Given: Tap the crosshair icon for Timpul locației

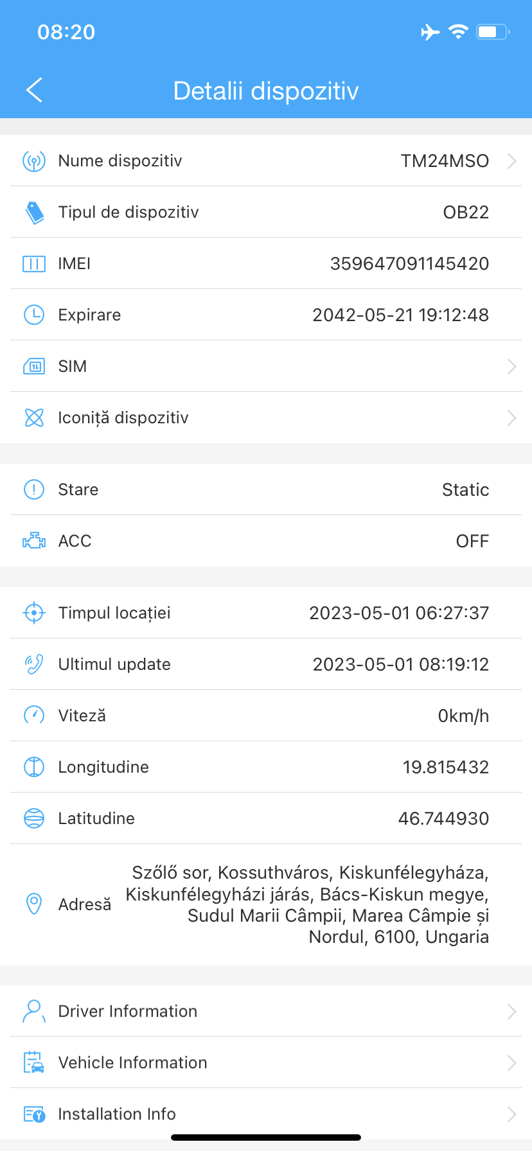Looking at the screenshot, I should (x=34, y=613).
